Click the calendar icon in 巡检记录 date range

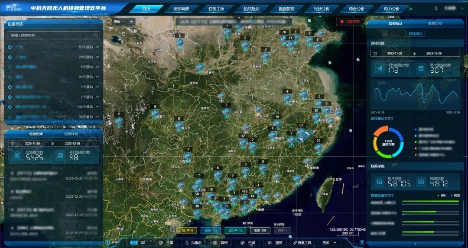pyautogui.click(x=13, y=143)
